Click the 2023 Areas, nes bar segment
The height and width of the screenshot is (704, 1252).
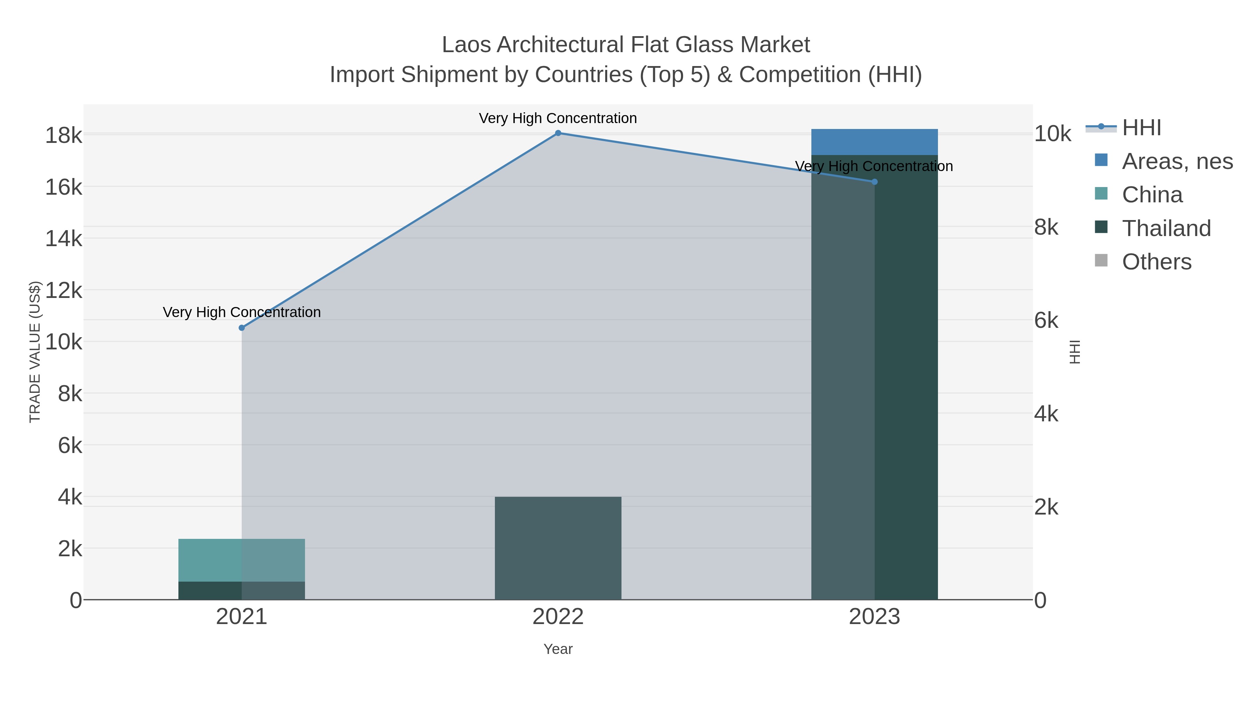coord(874,142)
